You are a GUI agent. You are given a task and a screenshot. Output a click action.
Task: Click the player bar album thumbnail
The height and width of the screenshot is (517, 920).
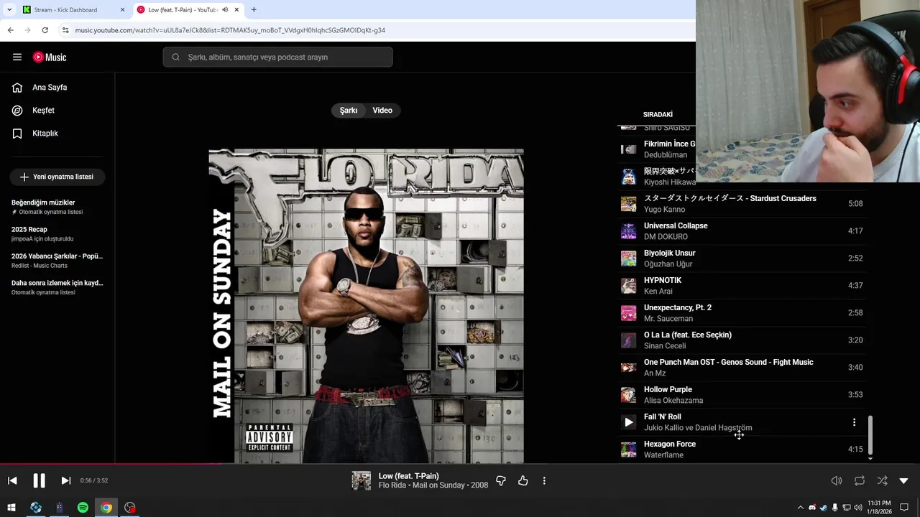coord(362,481)
